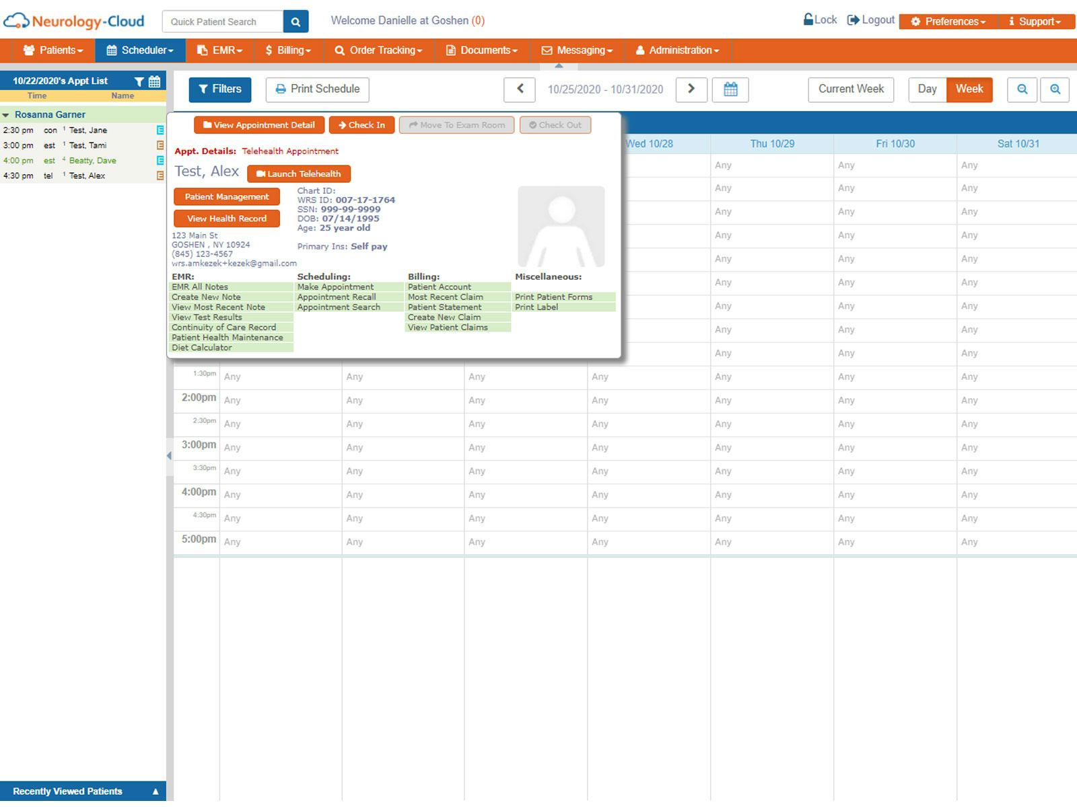Collapse the left appointment panel using the arrow
1077x807 pixels.
point(169,455)
